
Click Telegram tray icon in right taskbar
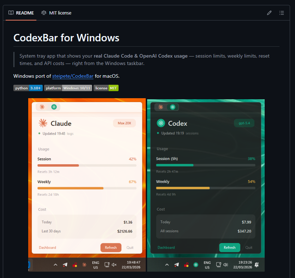click(176, 265)
